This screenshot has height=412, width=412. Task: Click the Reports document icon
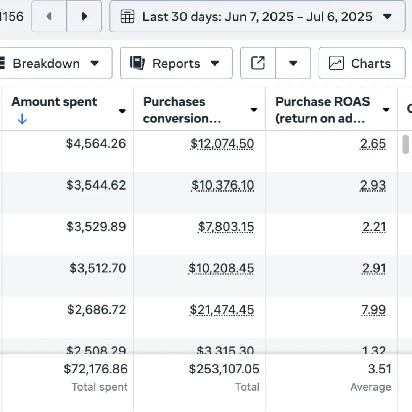click(137, 63)
